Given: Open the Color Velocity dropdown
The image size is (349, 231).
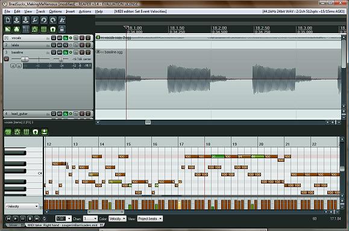Looking at the screenshot, I should 118,219.
